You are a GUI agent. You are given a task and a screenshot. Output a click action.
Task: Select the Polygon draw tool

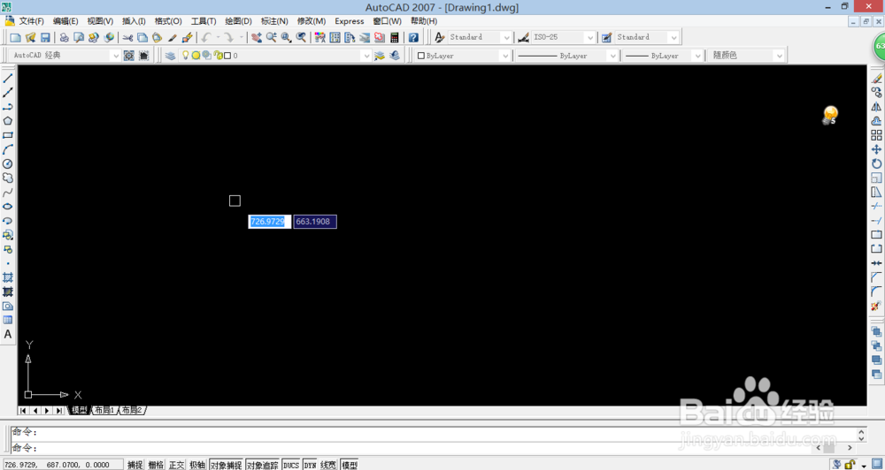point(8,121)
